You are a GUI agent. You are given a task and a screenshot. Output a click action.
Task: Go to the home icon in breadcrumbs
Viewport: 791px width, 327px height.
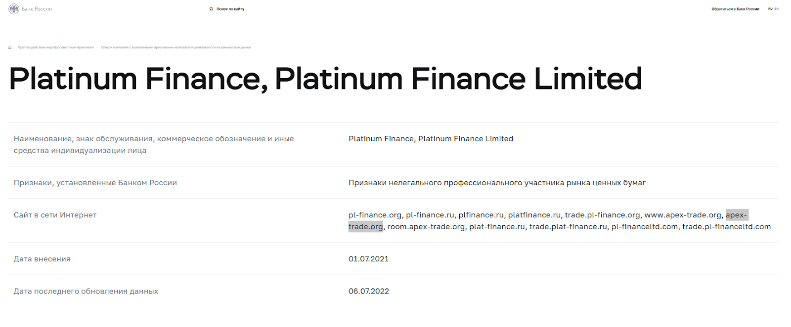tap(10, 47)
